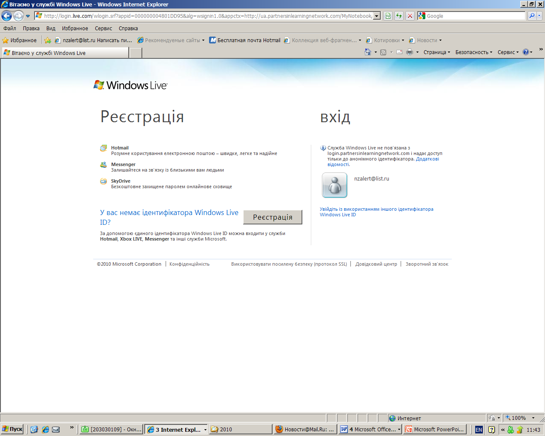Click the Compatibility View icon
This screenshot has width=545, height=436.
pyautogui.click(x=388, y=16)
